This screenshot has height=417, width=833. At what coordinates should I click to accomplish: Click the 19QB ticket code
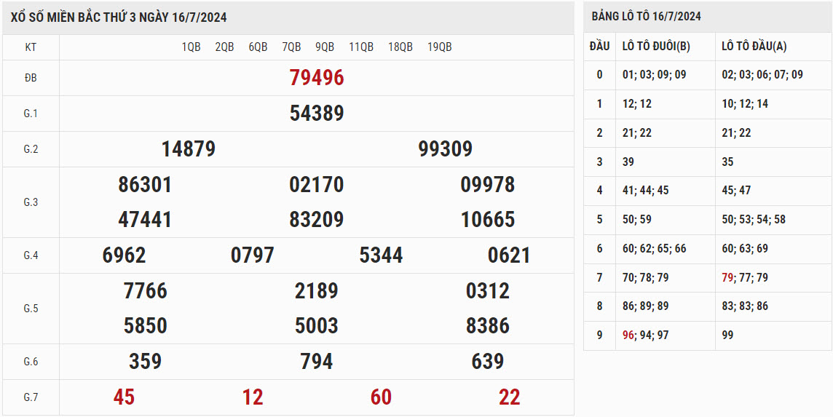(439, 47)
